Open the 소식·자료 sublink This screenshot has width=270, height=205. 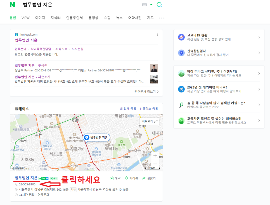pos(61,49)
